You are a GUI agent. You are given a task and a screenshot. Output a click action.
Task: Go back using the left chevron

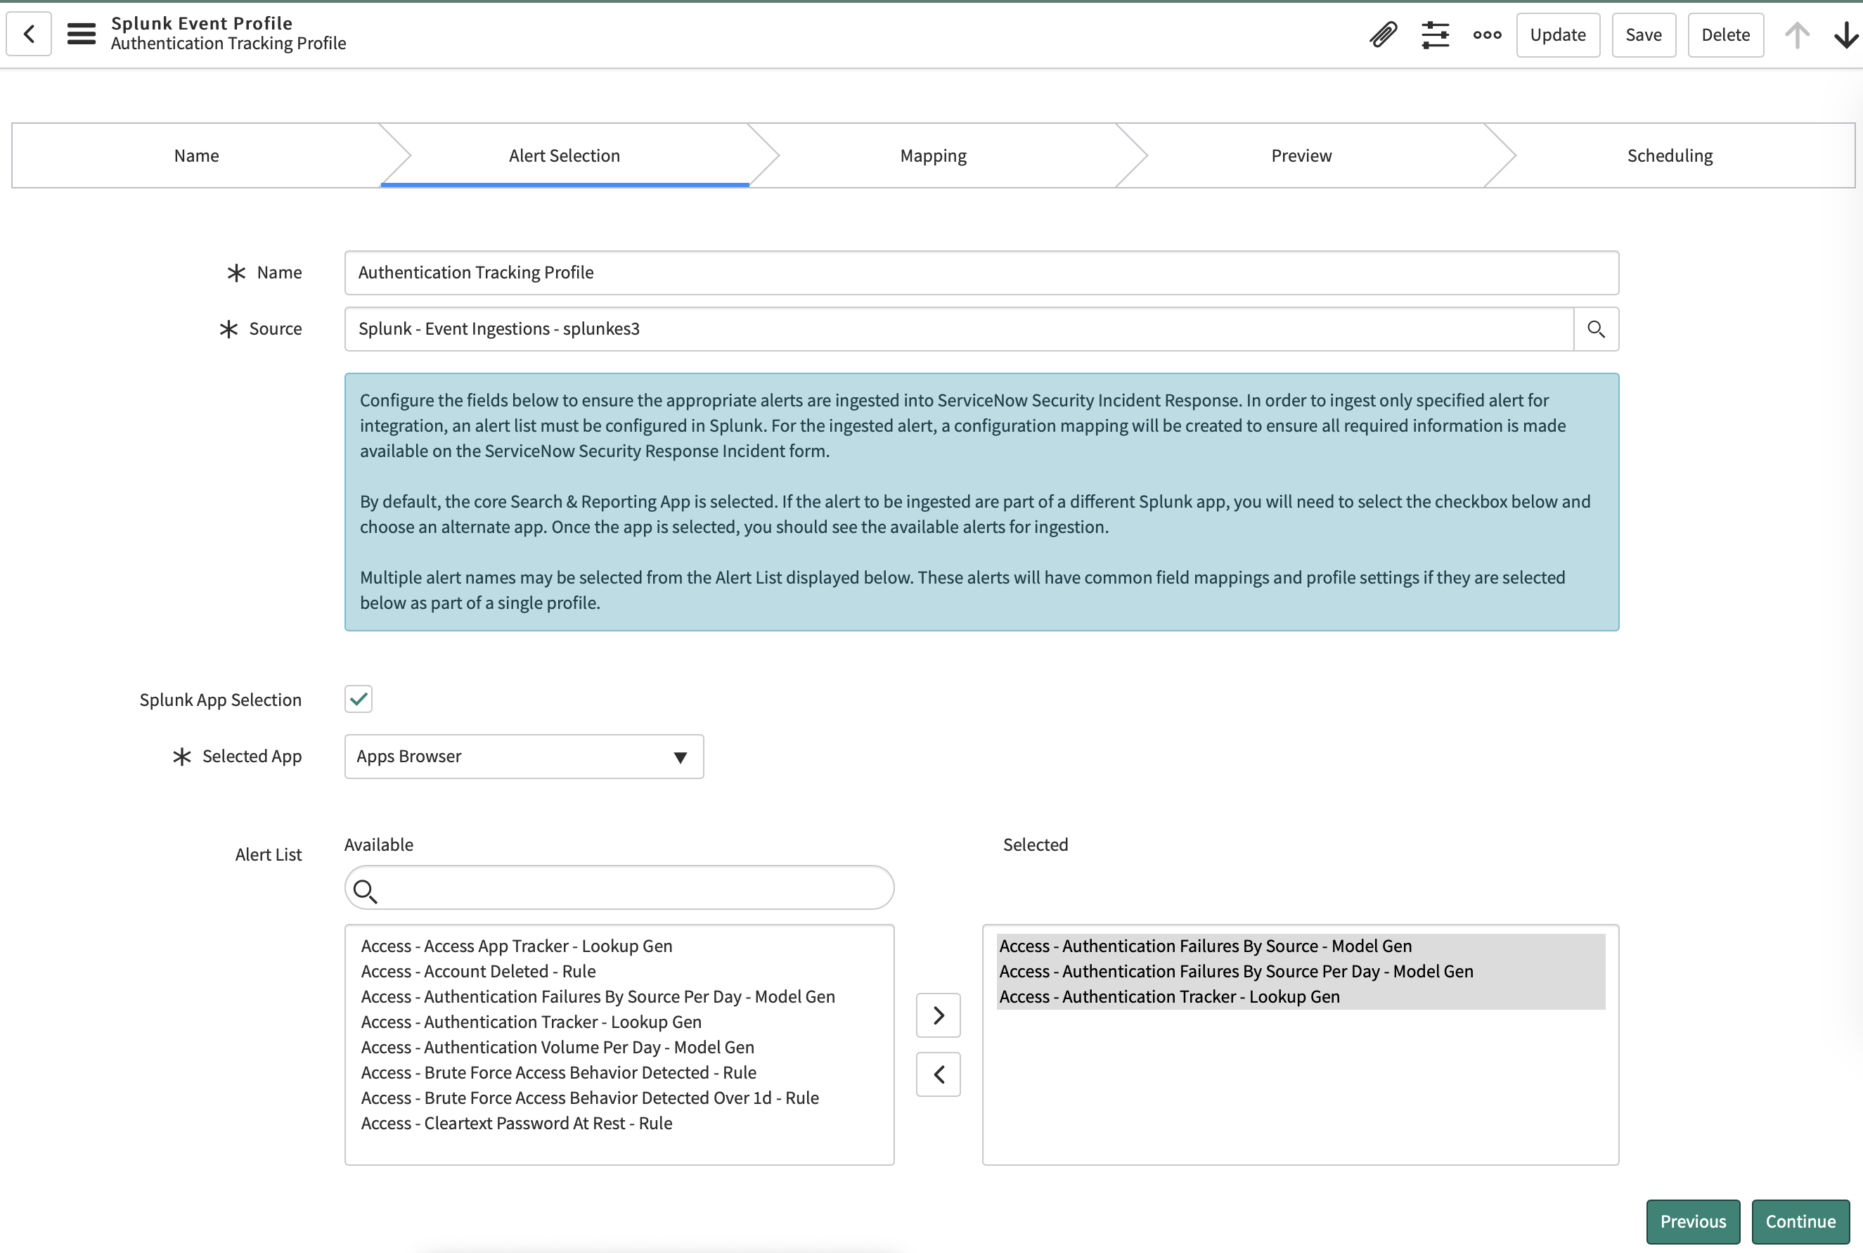29,34
